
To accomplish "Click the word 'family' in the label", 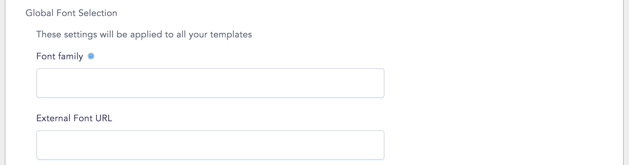I will 71,57.
